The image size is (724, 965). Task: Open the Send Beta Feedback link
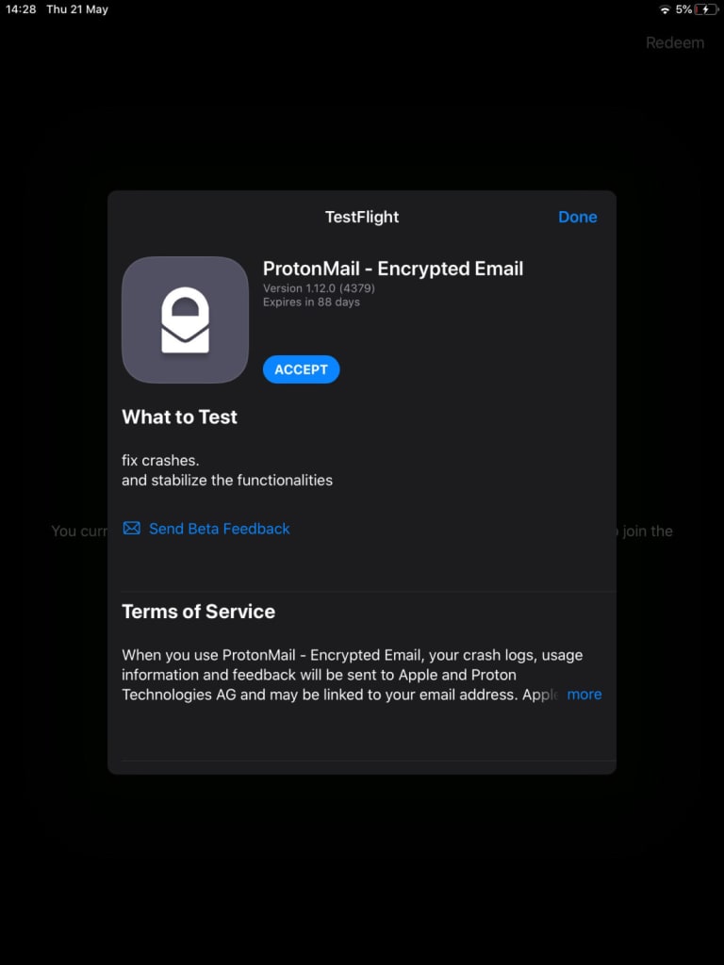pos(219,529)
